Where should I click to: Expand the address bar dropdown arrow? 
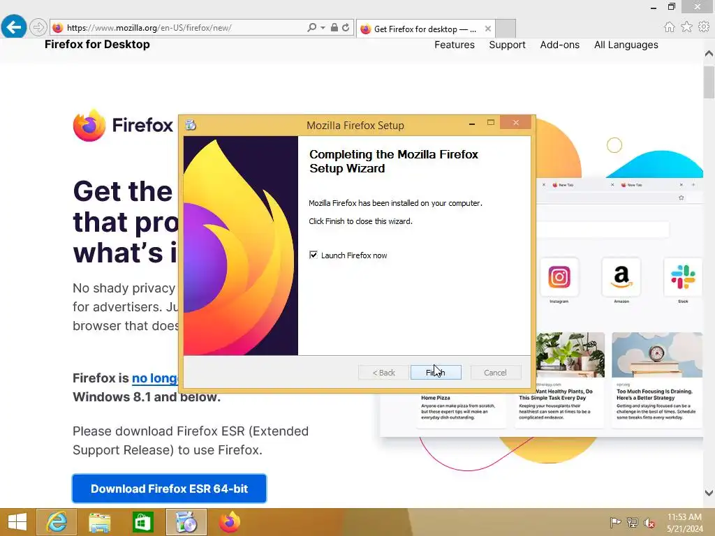323,27
